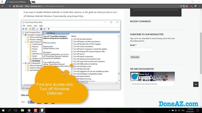The image size is (202, 113).
Task: Open the Windows Start menu
Action: pos(3,110)
